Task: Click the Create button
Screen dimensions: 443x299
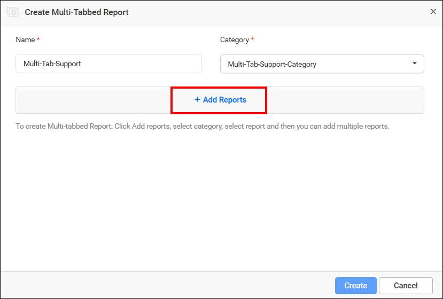Action: (x=356, y=286)
